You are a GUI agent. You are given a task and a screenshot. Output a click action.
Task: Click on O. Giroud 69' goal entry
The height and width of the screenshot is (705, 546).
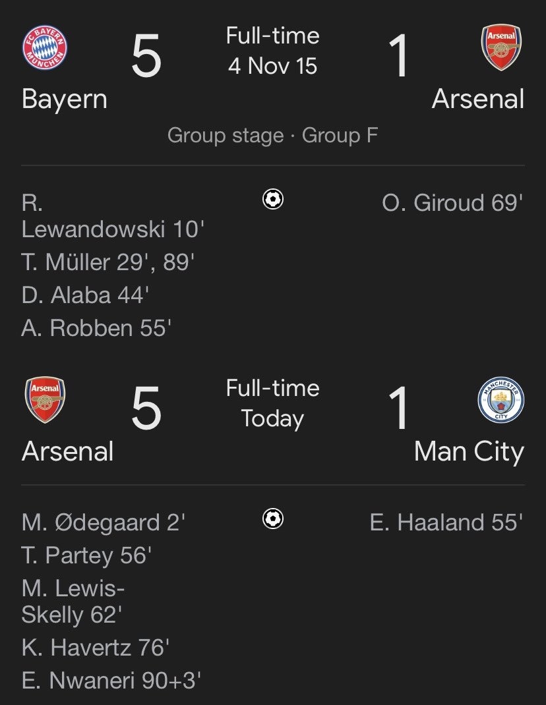pyautogui.click(x=452, y=203)
